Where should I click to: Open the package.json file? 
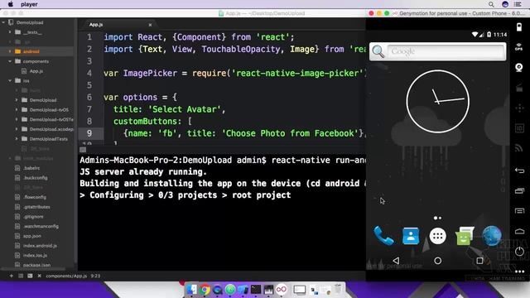click(36, 265)
